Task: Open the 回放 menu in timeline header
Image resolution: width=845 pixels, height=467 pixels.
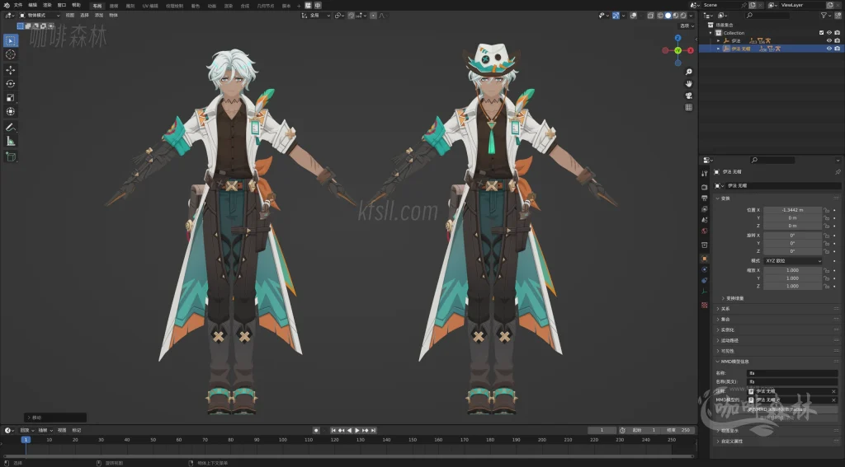Action: [26, 431]
